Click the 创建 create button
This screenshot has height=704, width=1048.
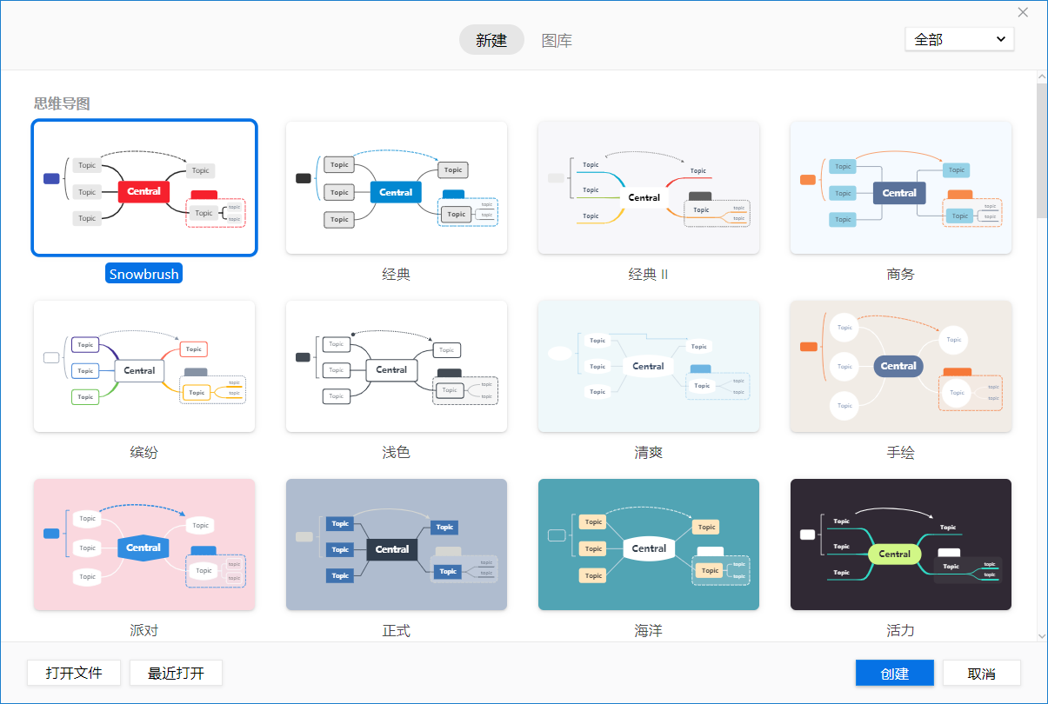coord(894,672)
